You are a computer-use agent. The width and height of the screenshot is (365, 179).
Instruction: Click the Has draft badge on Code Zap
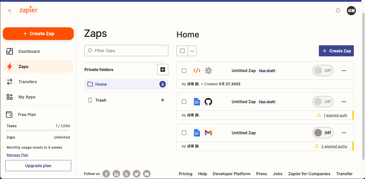pos(267,71)
